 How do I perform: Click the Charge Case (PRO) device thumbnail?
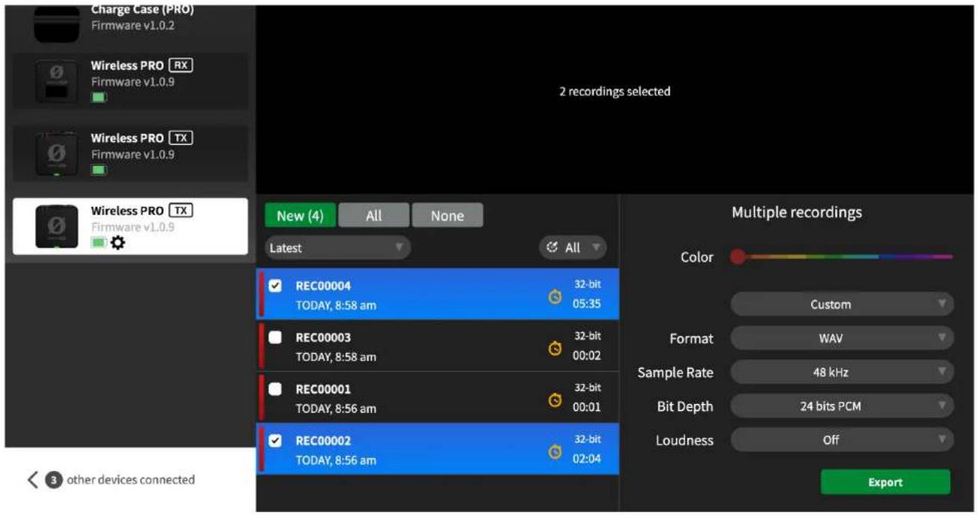coord(56,24)
